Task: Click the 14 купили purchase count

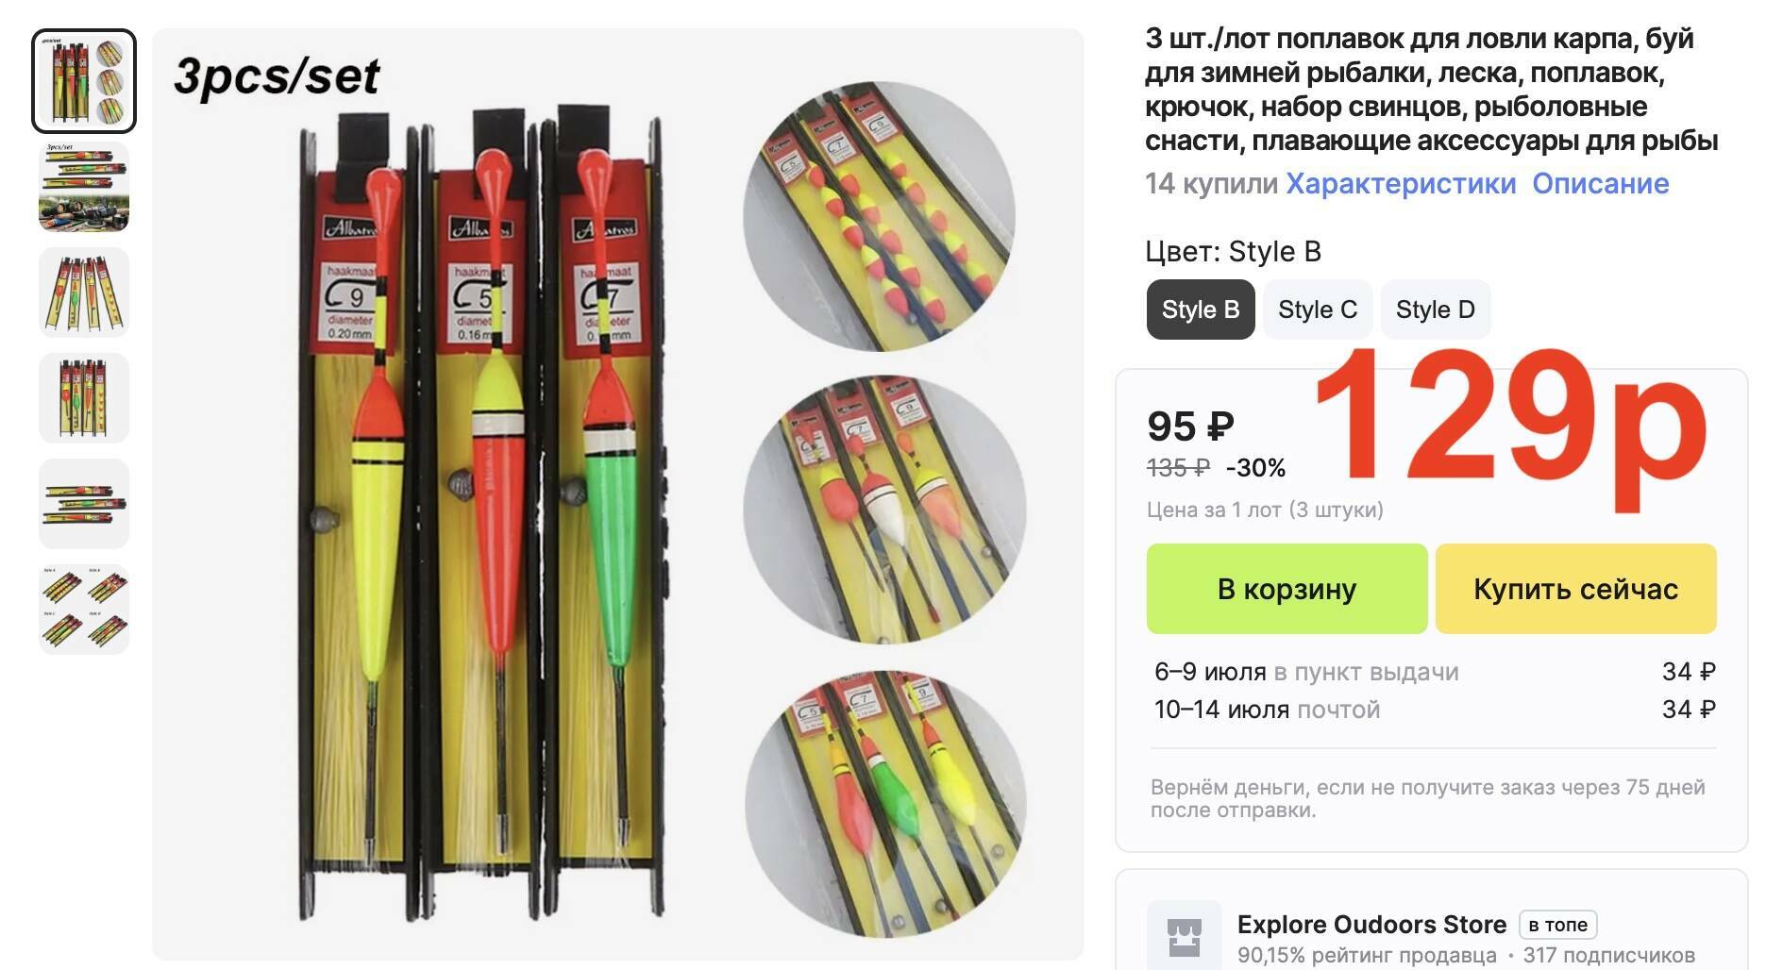Action: tap(1211, 183)
